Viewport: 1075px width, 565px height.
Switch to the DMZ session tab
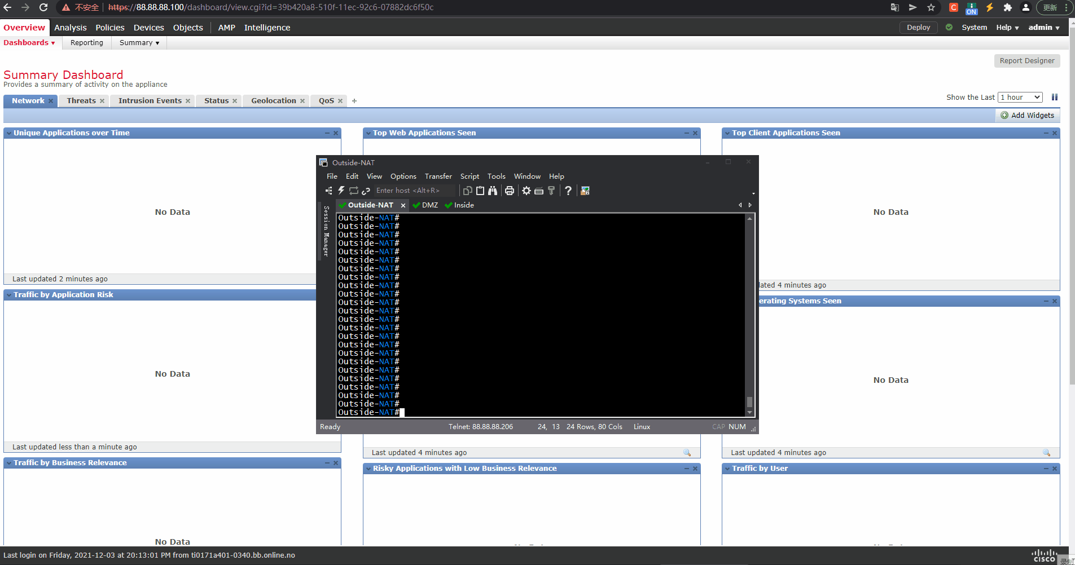pos(425,205)
